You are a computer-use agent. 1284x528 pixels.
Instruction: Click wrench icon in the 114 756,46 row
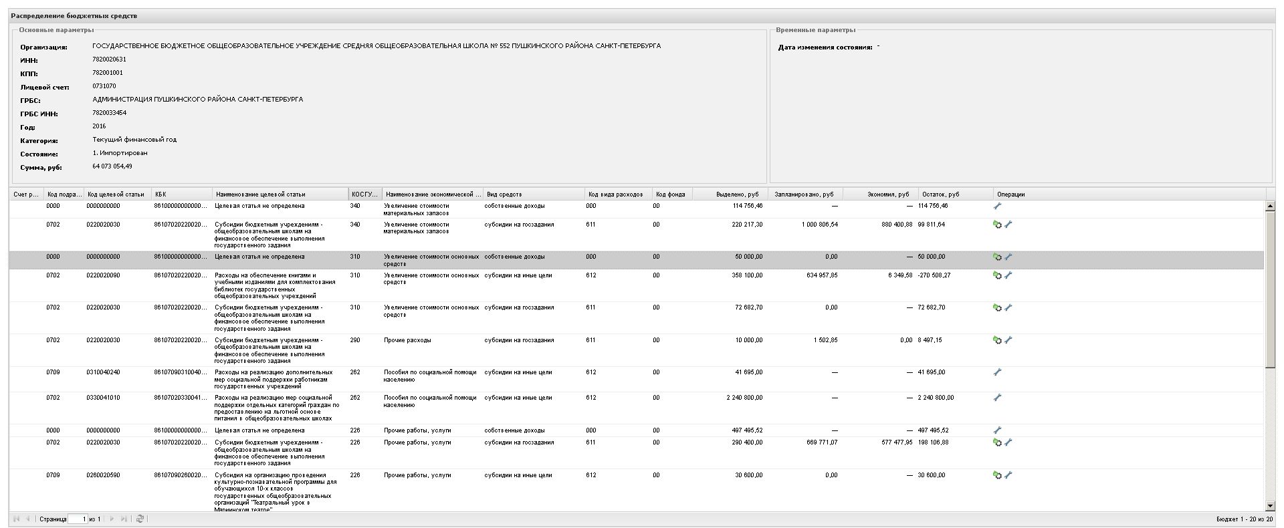coord(997,207)
